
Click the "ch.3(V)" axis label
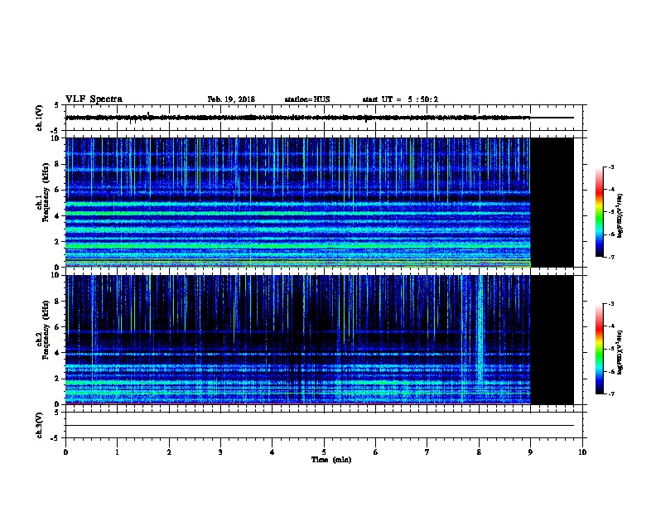(39, 425)
